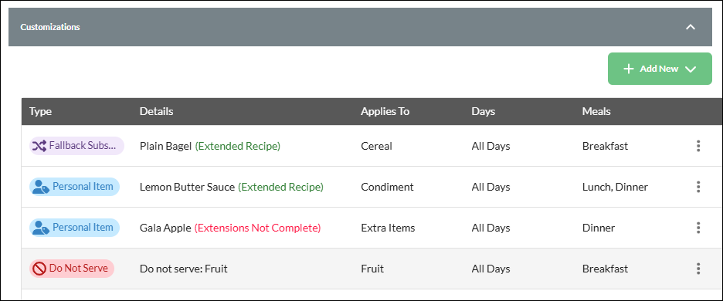Screen dimensions: 723x301
Task: Open the Add New dropdown button
Action: point(660,69)
